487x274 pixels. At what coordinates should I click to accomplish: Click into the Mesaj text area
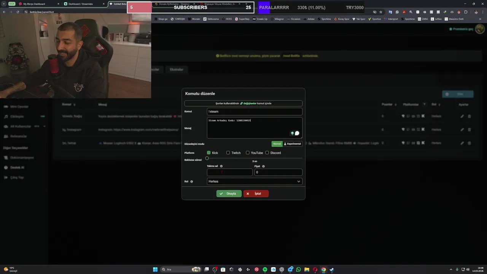pyautogui.click(x=255, y=128)
